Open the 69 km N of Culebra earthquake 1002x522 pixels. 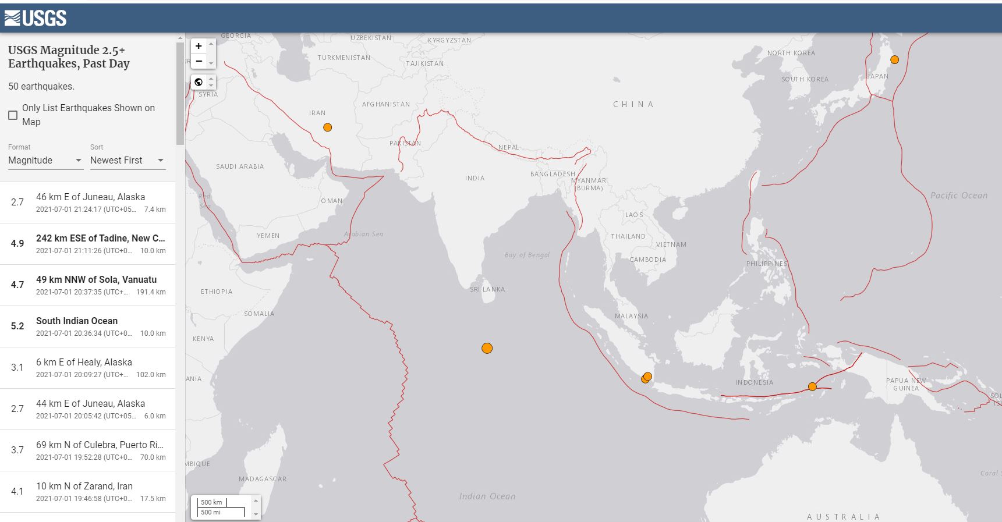click(x=87, y=450)
